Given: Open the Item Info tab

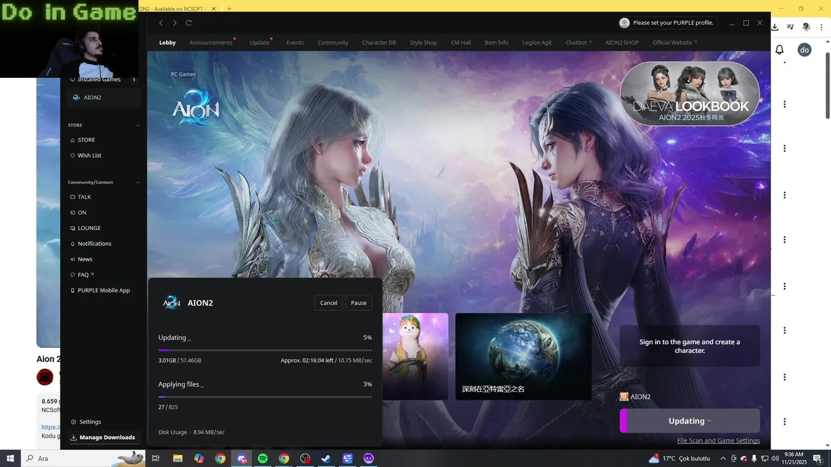Looking at the screenshot, I should (497, 43).
